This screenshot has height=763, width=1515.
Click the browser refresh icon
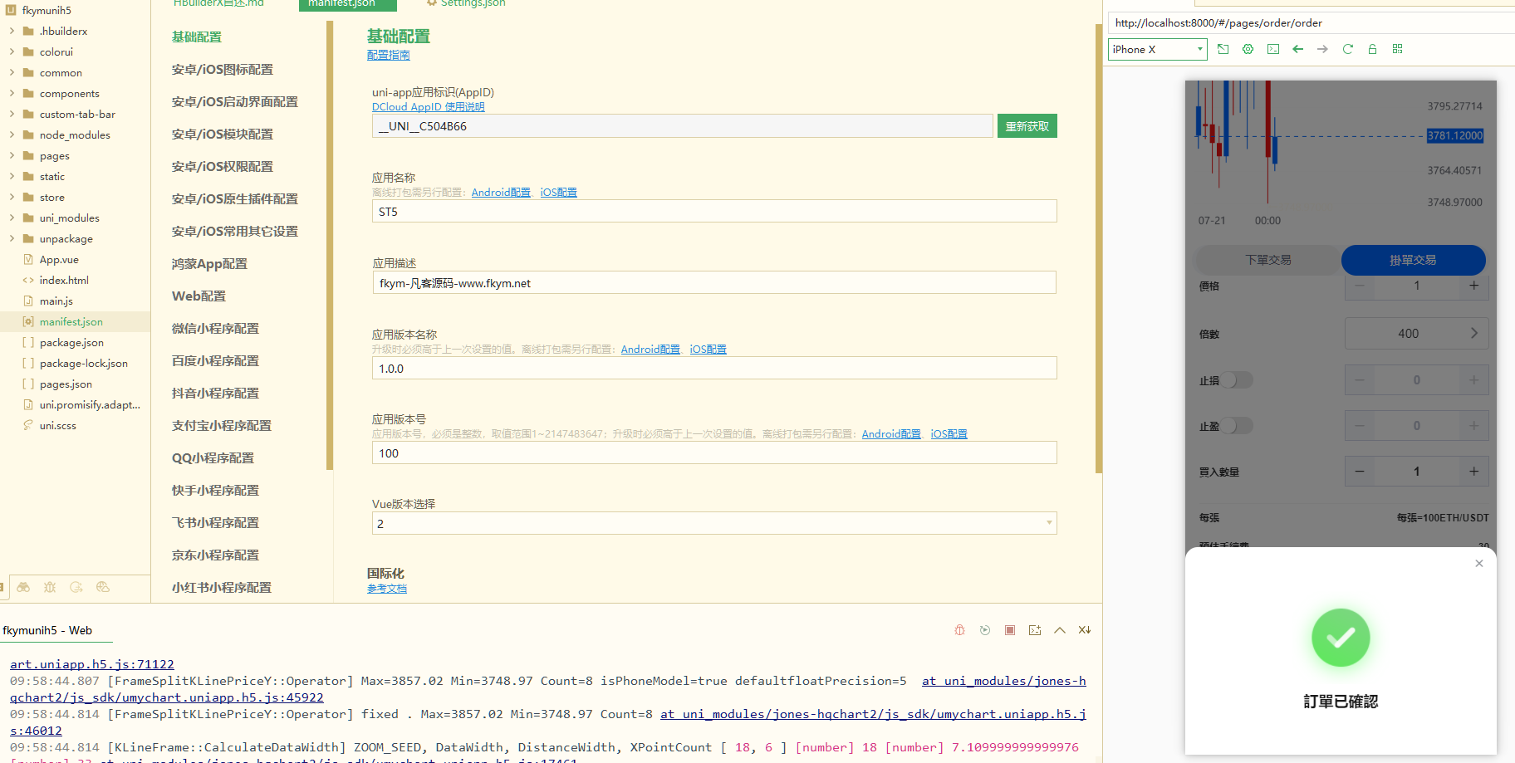coord(1347,49)
